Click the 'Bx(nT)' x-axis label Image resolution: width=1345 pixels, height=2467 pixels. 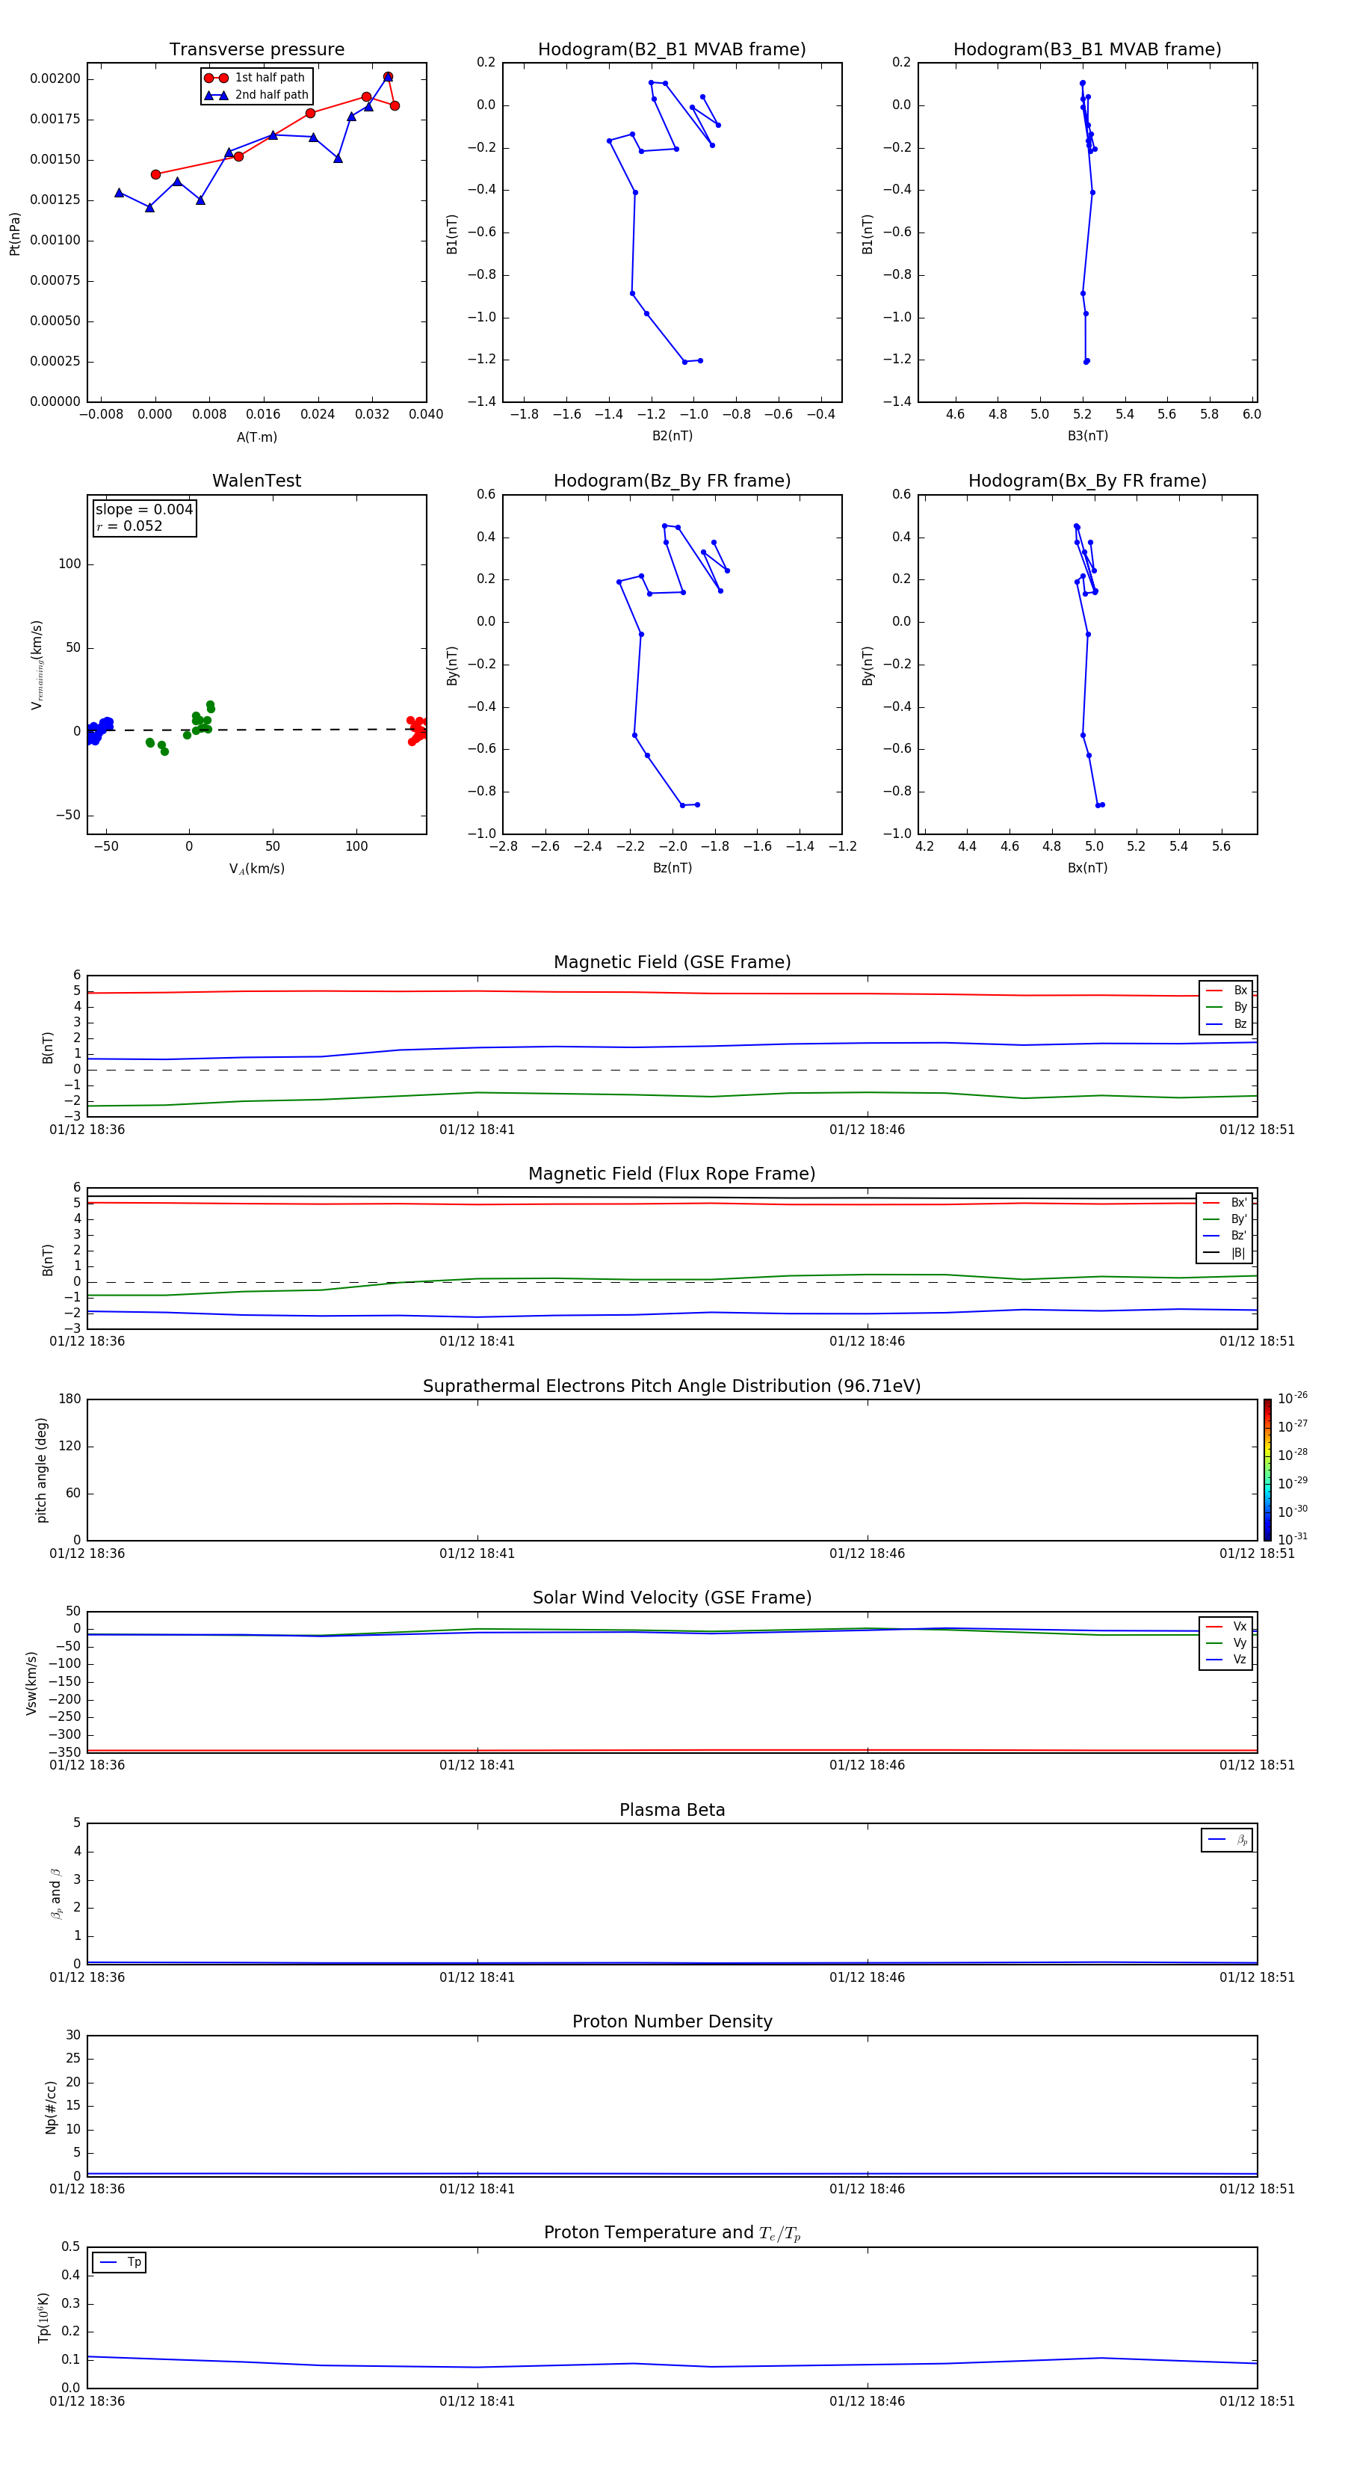click(x=1087, y=868)
